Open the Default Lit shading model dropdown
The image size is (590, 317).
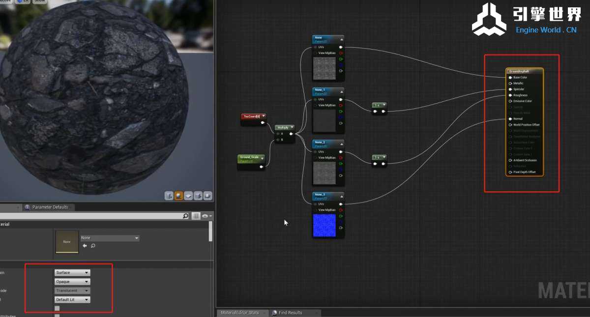tap(72, 299)
